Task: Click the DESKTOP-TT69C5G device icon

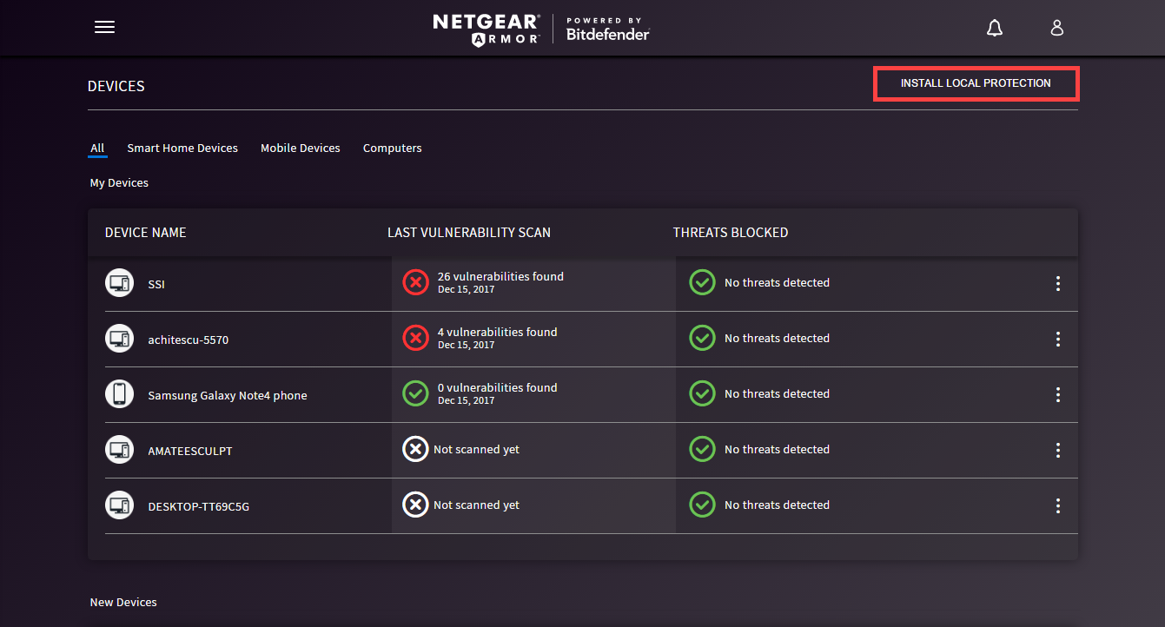Action: (119, 505)
